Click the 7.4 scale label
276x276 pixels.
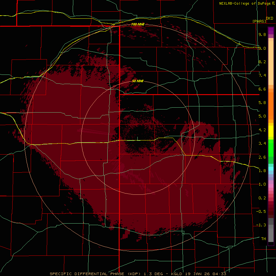[262, 75]
